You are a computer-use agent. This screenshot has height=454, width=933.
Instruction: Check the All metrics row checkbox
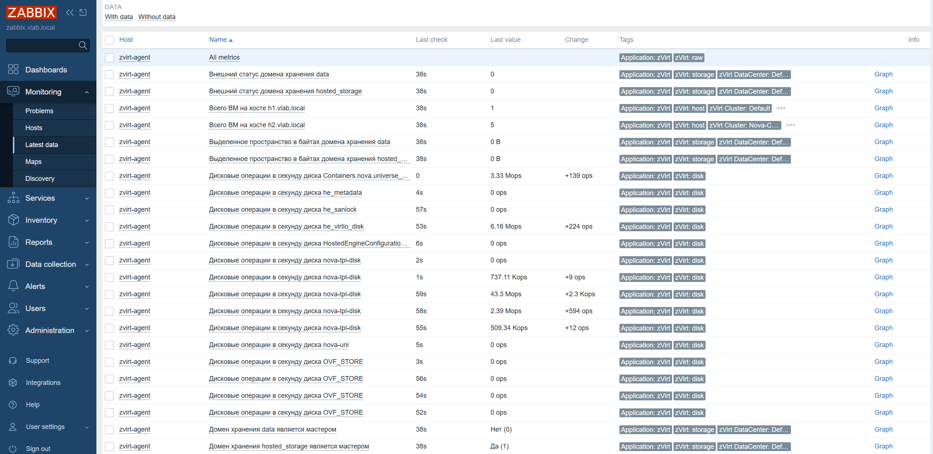[109, 57]
